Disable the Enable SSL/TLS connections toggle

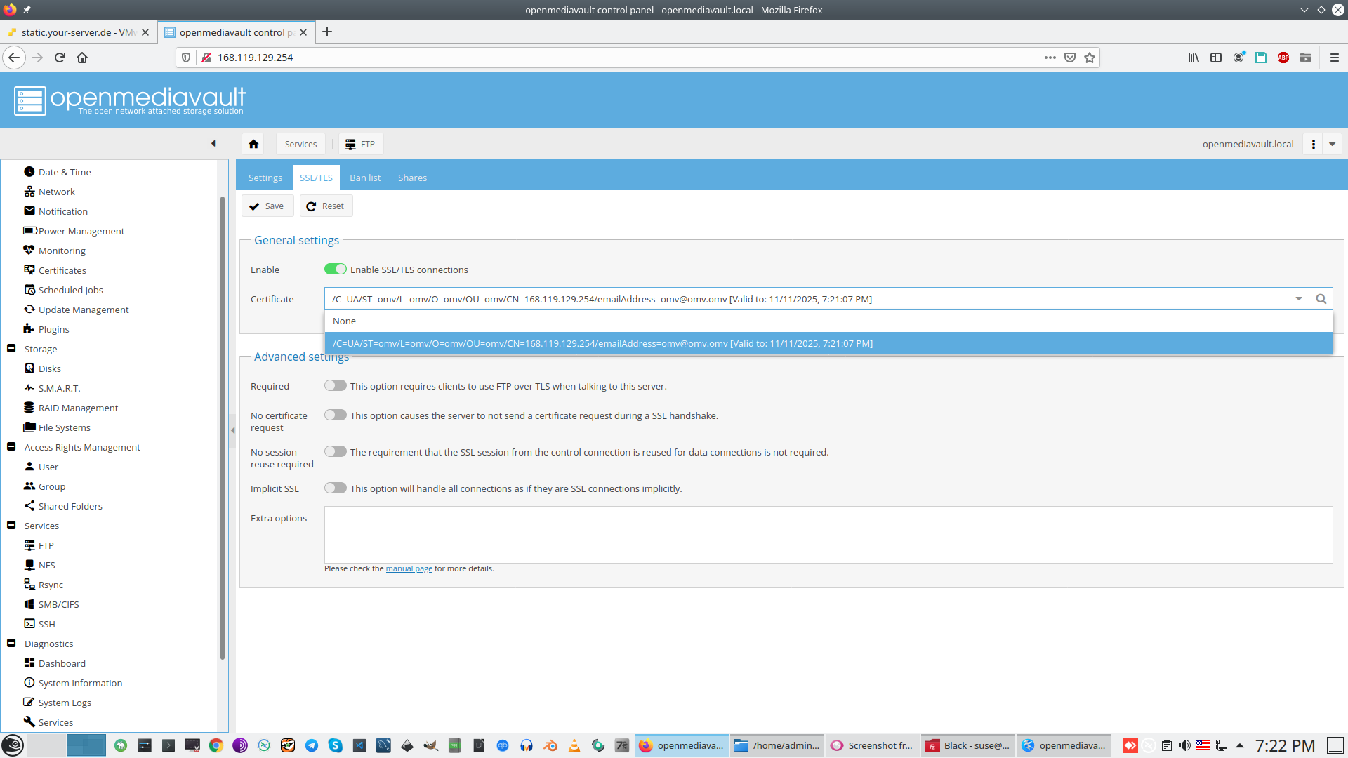point(336,270)
